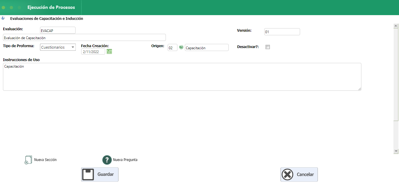Click the Instrucciones de Uso label
This screenshot has width=399, height=188.
[x=21, y=60]
